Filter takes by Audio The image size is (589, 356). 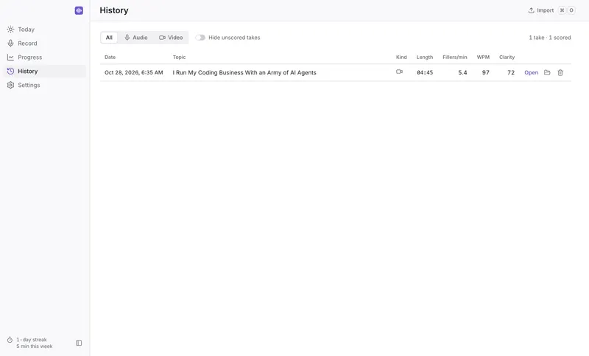[136, 38]
